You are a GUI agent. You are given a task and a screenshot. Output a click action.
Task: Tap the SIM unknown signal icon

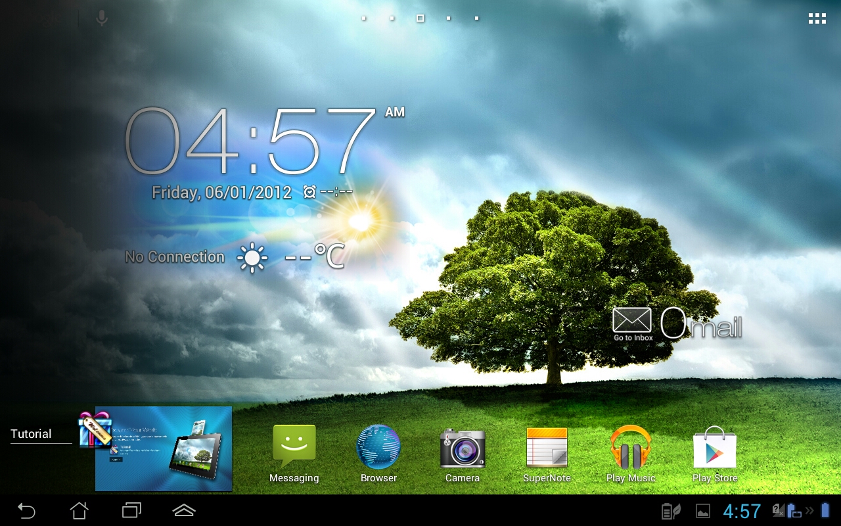pos(778,510)
